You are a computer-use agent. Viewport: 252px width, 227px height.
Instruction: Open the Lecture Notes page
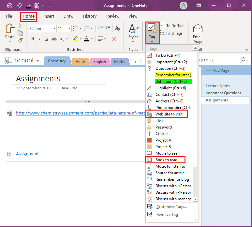[x=217, y=86]
